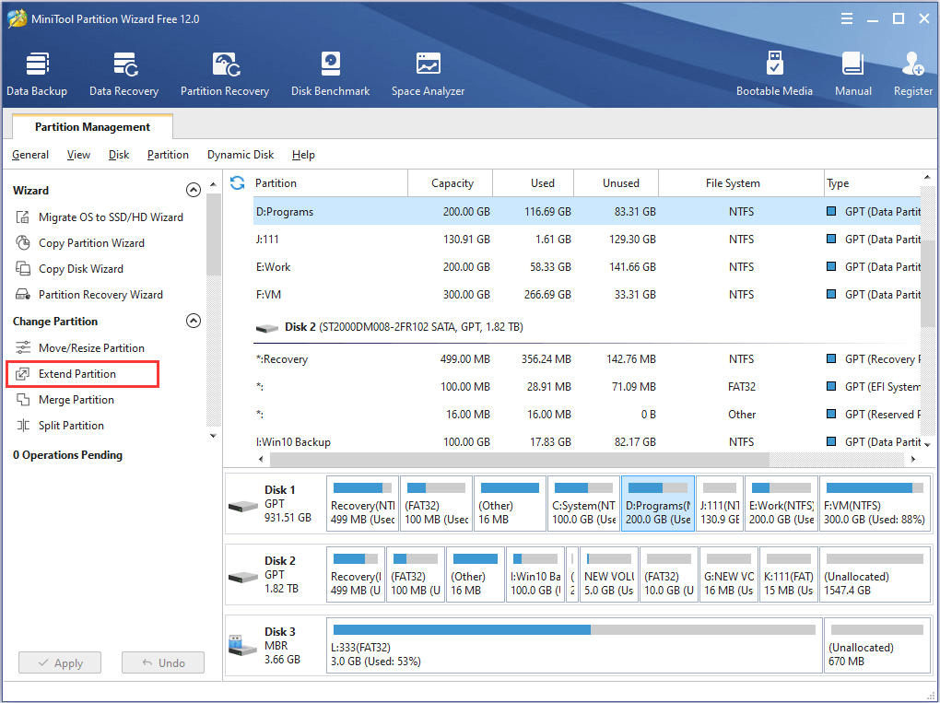Select I:Win10 Ba block on Disk 2 map
The width and height of the screenshot is (940, 703).
(535, 574)
